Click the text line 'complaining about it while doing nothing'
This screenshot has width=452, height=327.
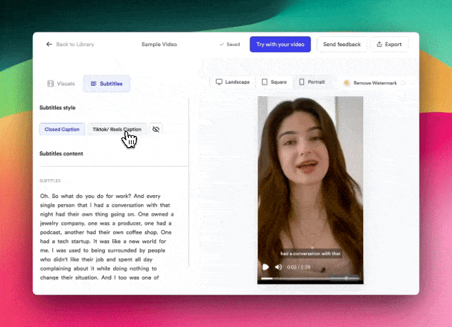tap(99, 269)
